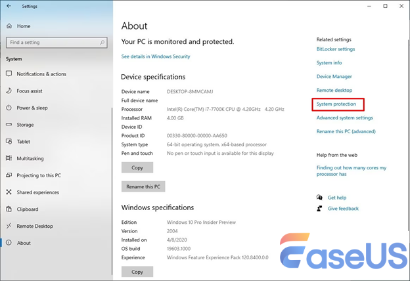Click the Focus assist moon icon
Viewport: 410px width, 281px height.
[9, 91]
